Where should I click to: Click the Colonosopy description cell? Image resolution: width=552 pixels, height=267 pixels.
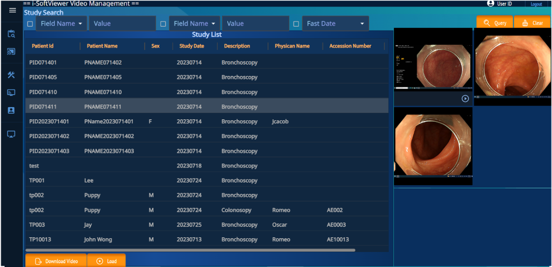(237, 210)
